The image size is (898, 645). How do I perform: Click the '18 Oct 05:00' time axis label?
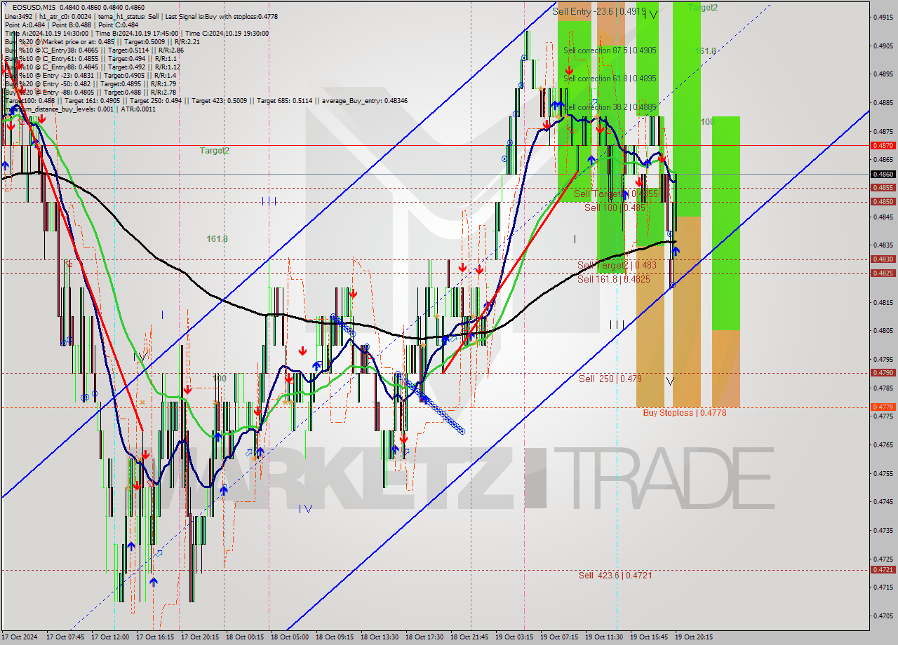click(290, 637)
